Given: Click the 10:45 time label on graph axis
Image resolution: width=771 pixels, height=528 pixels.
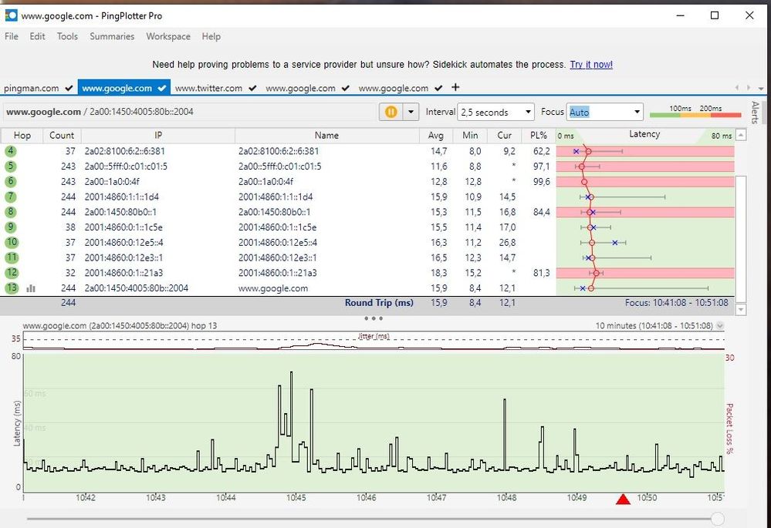Looking at the screenshot, I should coord(296,497).
